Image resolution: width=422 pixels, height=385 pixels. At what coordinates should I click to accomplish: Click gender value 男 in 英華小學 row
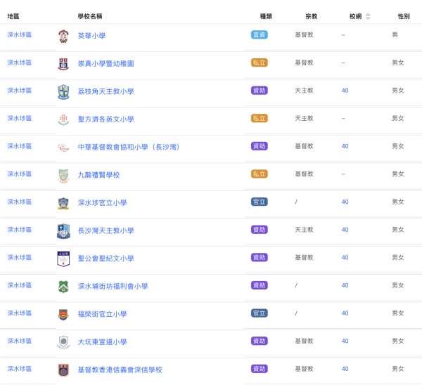pyautogui.click(x=395, y=35)
